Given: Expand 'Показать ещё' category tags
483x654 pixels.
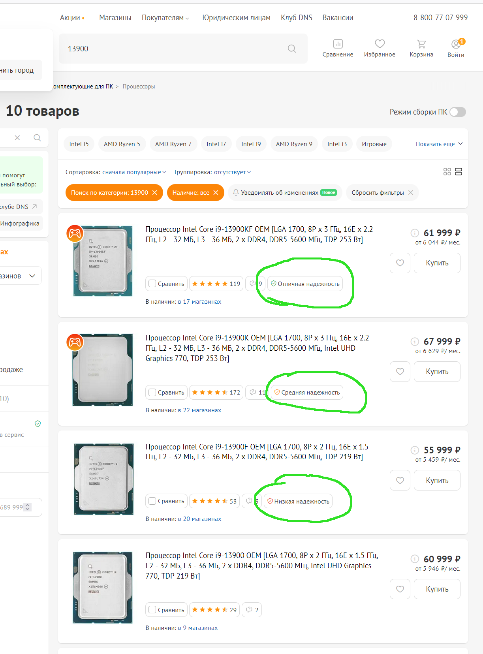Looking at the screenshot, I should click(x=439, y=144).
